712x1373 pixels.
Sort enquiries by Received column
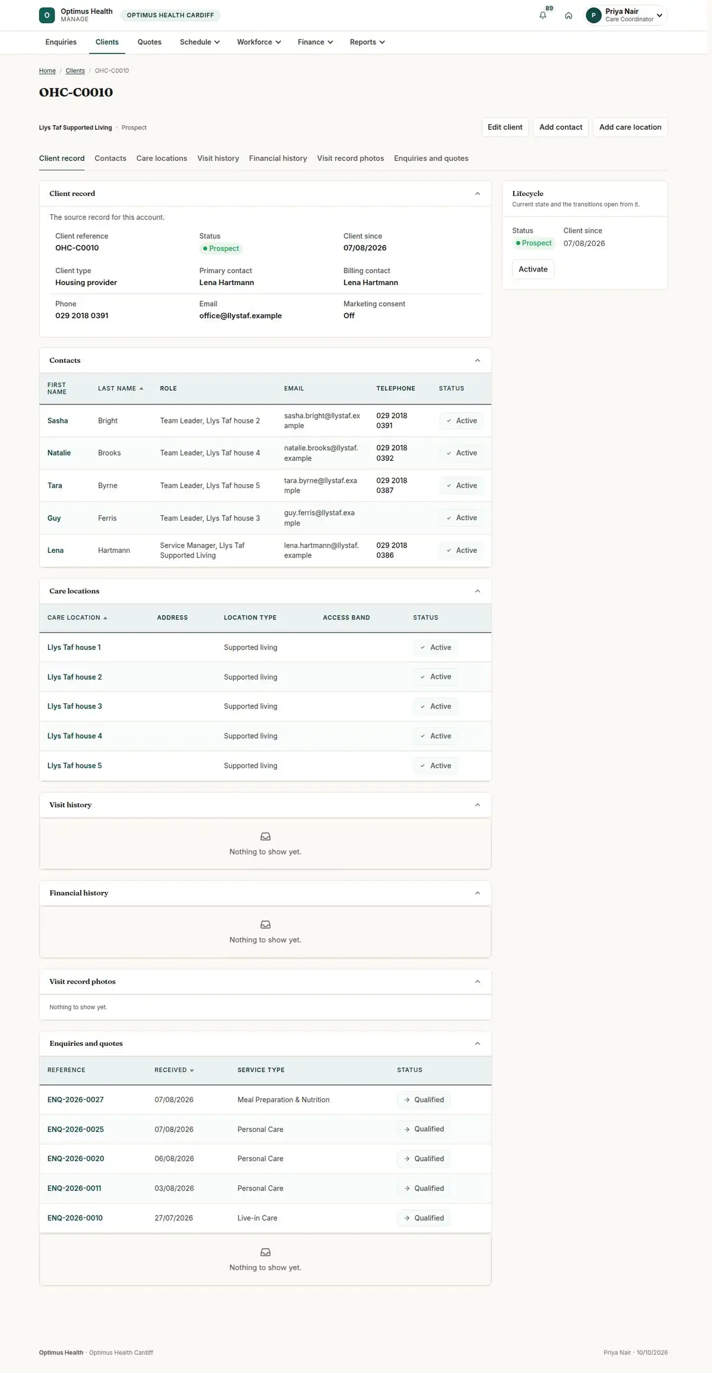click(174, 1070)
